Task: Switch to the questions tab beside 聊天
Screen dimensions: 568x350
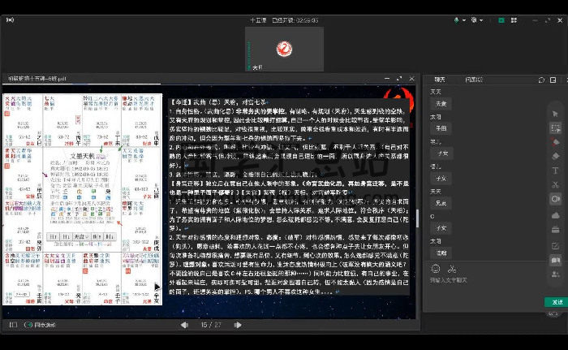Action: tap(473, 80)
